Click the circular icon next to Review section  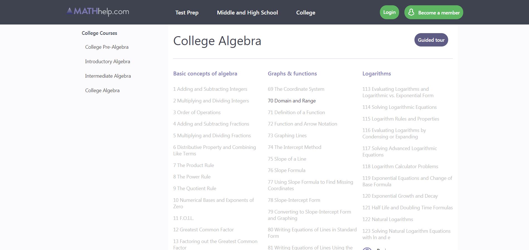click(x=368, y=249)
